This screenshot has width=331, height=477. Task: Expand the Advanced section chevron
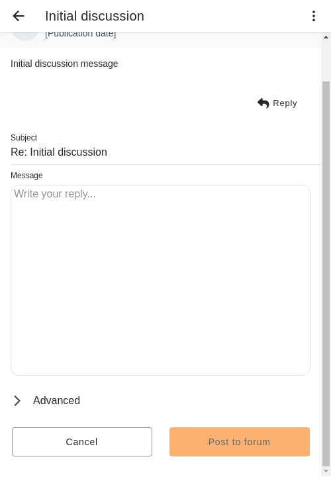[17, 401]
